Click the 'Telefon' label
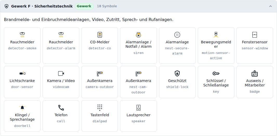This screenshot has height=136, width=277. (61, 115)
